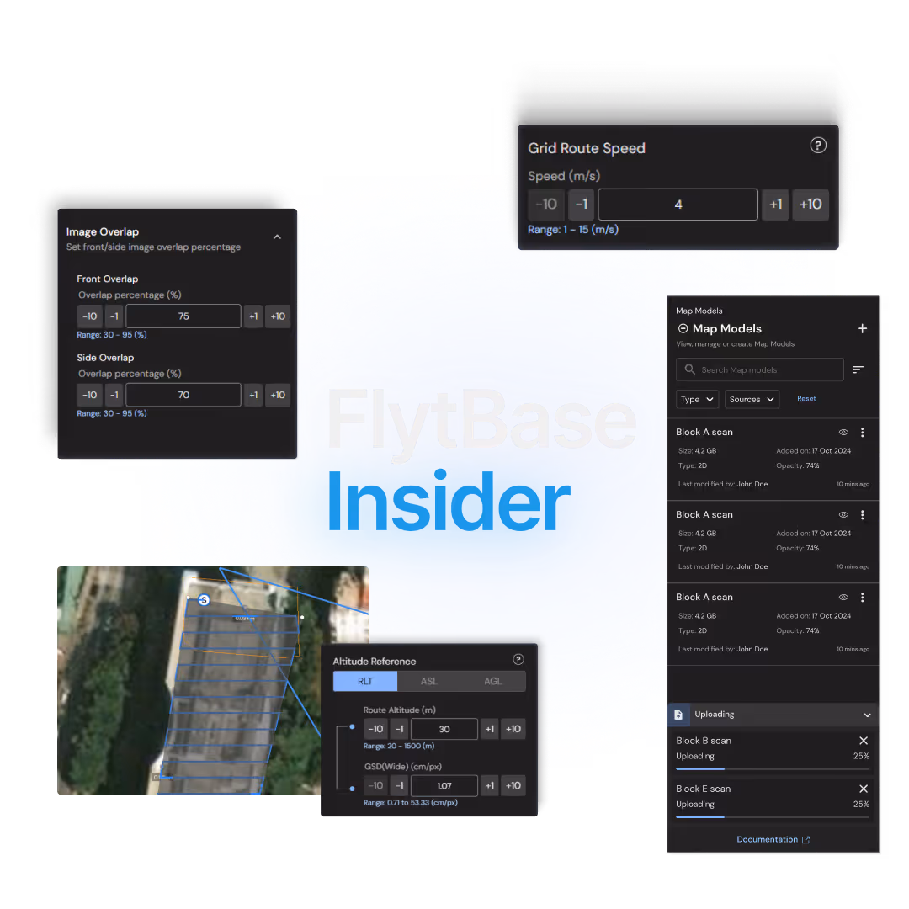Click the file icon in the Uploading header
The image size is (909, 909).
pos(678,714)
